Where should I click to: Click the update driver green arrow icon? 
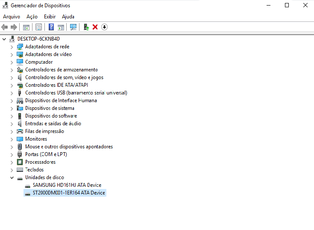click(x=86, y=27)
